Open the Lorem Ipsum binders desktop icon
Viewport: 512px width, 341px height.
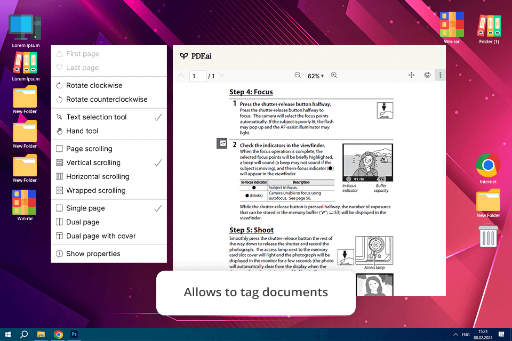[25, 67]
